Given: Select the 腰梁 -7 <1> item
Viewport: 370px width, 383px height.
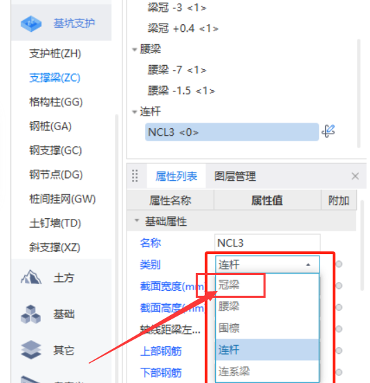Looking at the screenshot, I should (177, 70).
